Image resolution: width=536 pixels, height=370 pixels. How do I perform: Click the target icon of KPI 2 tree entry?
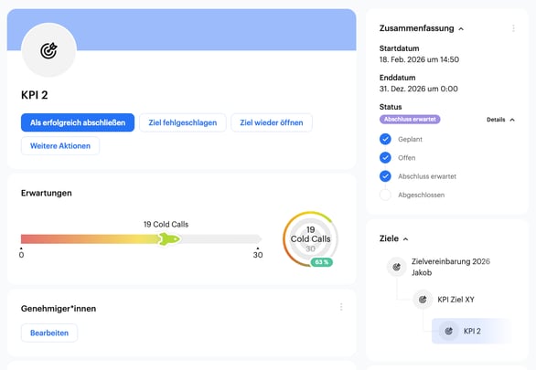coord(449,331)
